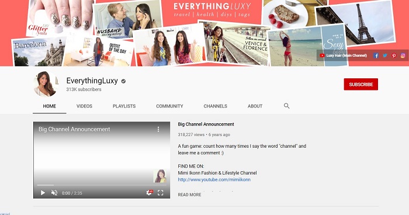
Task: Click the EverythingLuxy profile avatar
Action: tap(46, 84)
